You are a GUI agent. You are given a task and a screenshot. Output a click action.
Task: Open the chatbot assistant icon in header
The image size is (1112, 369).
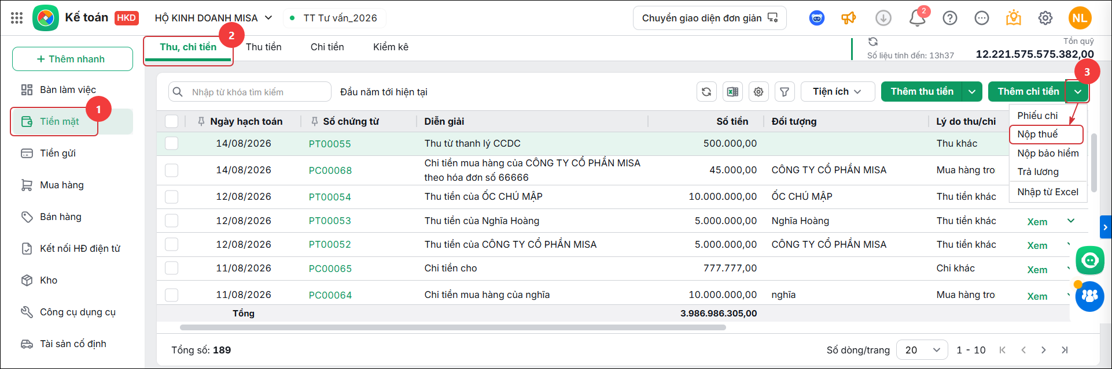pos(816,18)
